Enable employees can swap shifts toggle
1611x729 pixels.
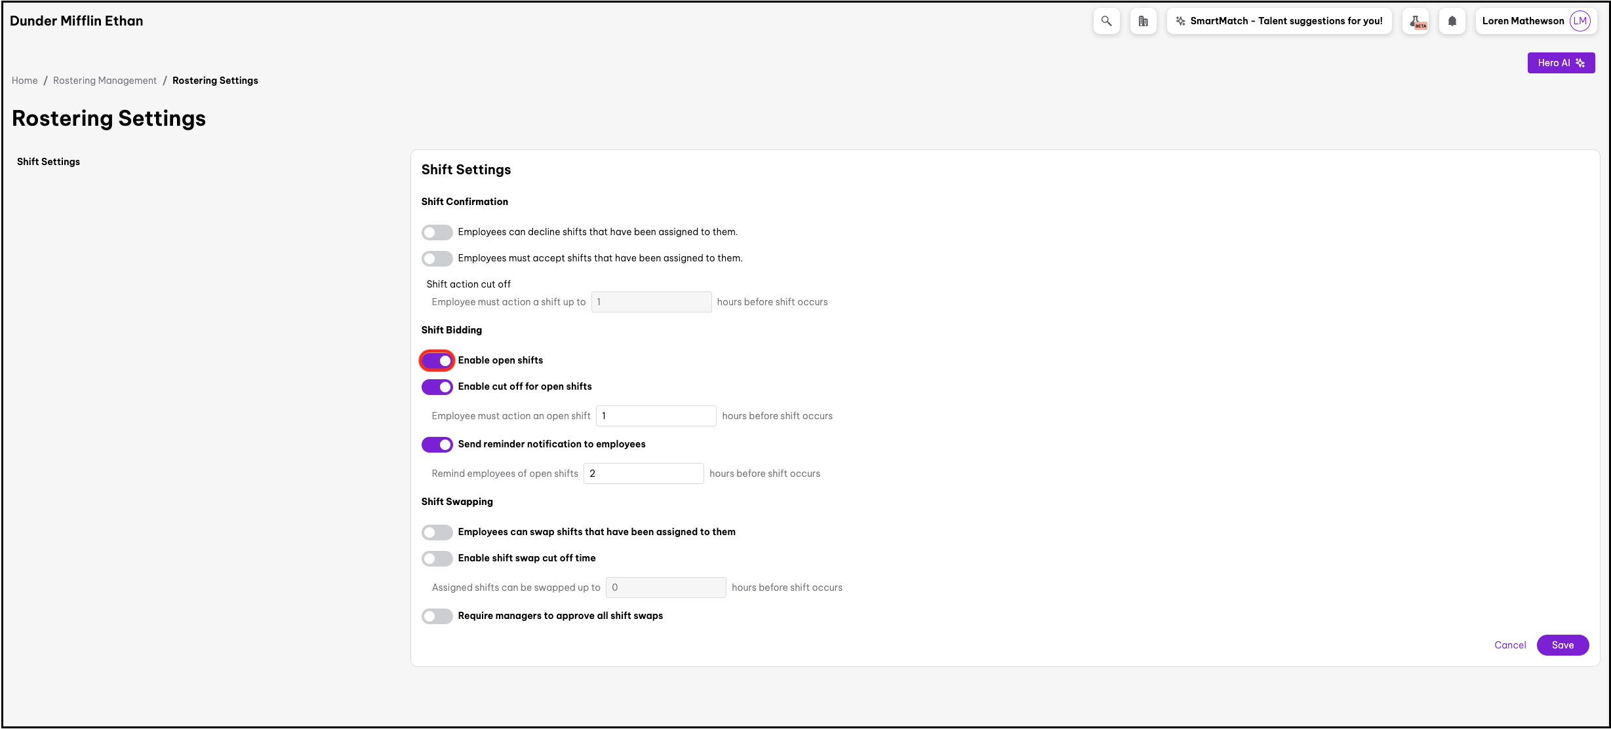pos(437,533)
